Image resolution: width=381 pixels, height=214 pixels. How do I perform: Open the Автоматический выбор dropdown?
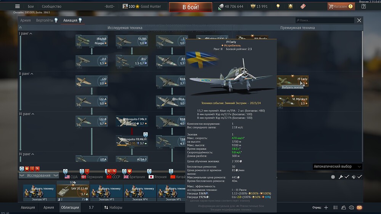click(337, 166)
